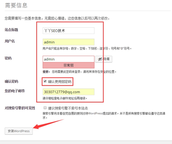The height and width of the screenshot is (144, 172).
Task: Click the 建议搜索引擎不索引本站点 label text
Action: (68, 108)
